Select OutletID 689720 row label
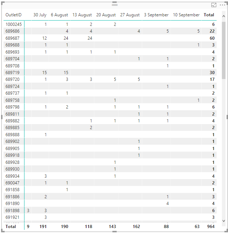The image size is (228, 233). [x=12, y=79]
